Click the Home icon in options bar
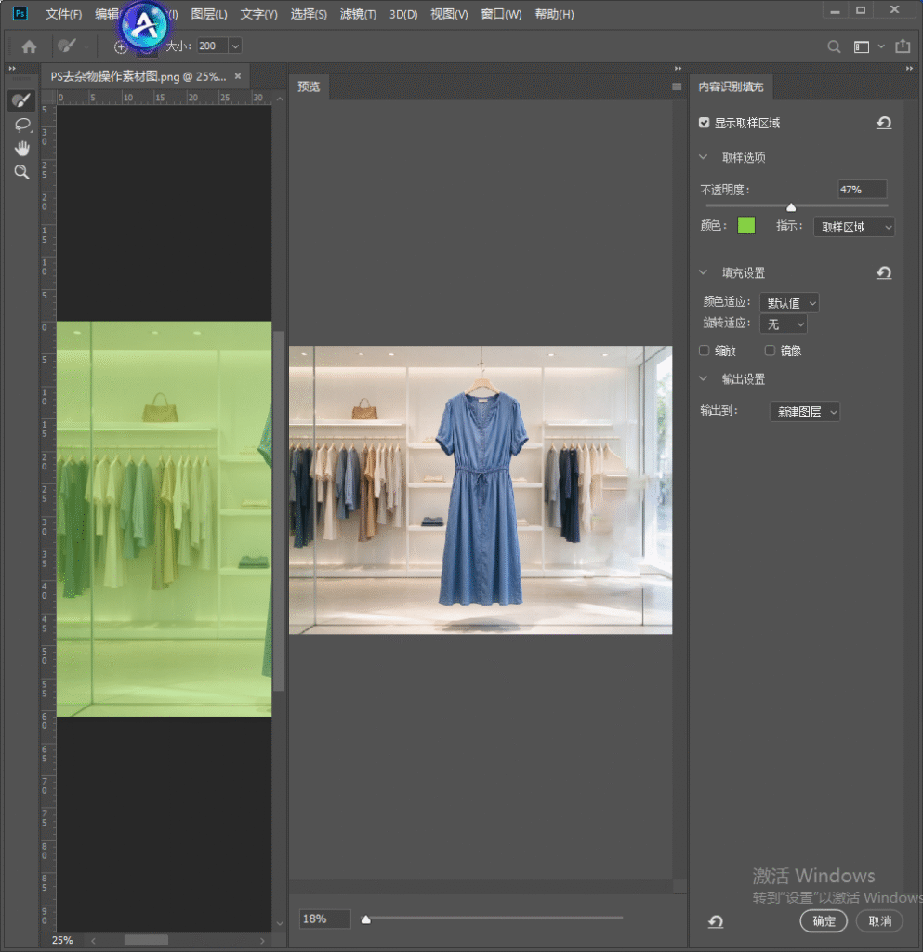Screen dimensions: 923x952 point(29,46)
